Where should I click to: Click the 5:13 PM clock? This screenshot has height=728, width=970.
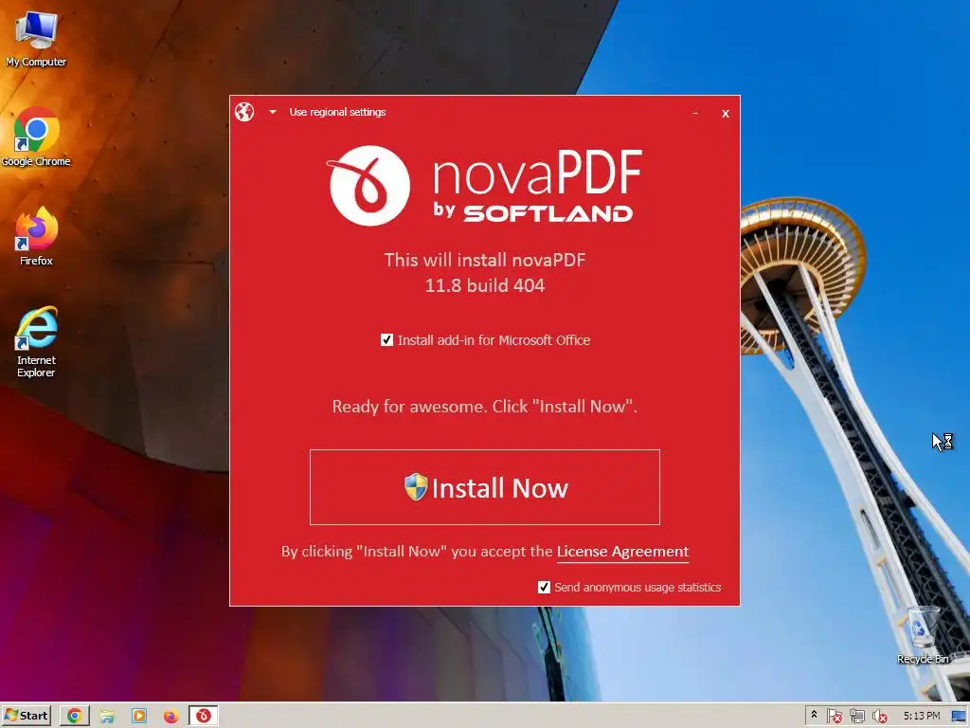(921, 716)
